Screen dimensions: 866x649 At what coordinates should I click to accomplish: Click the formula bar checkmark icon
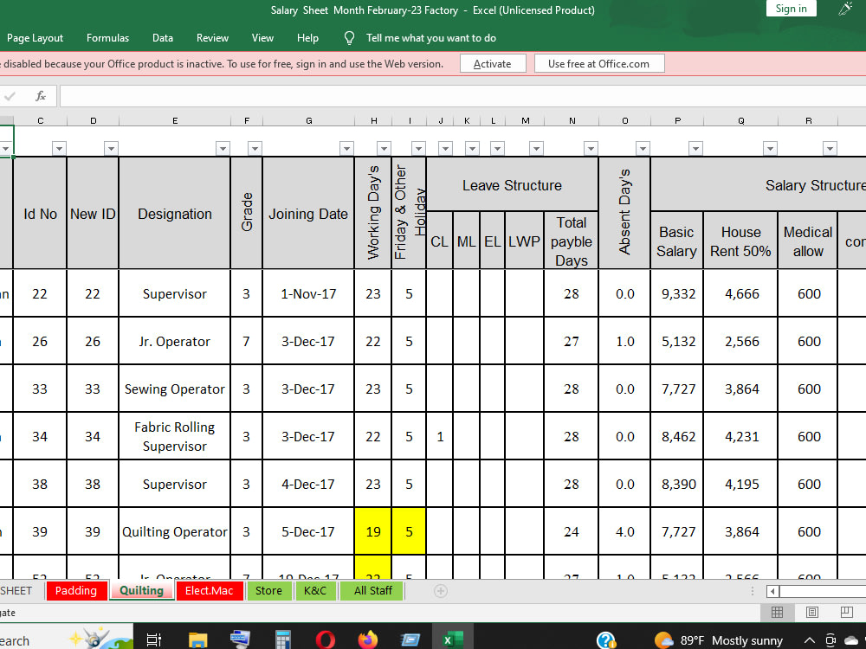coord(10,96)
